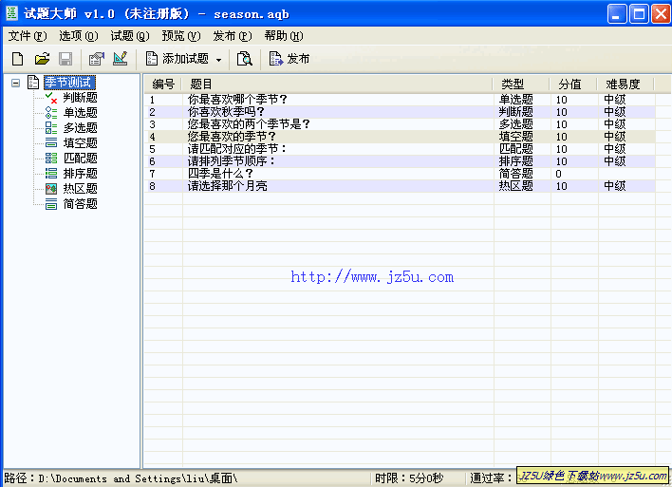Collapse the 季节测试 tree node

coord(16,83)
